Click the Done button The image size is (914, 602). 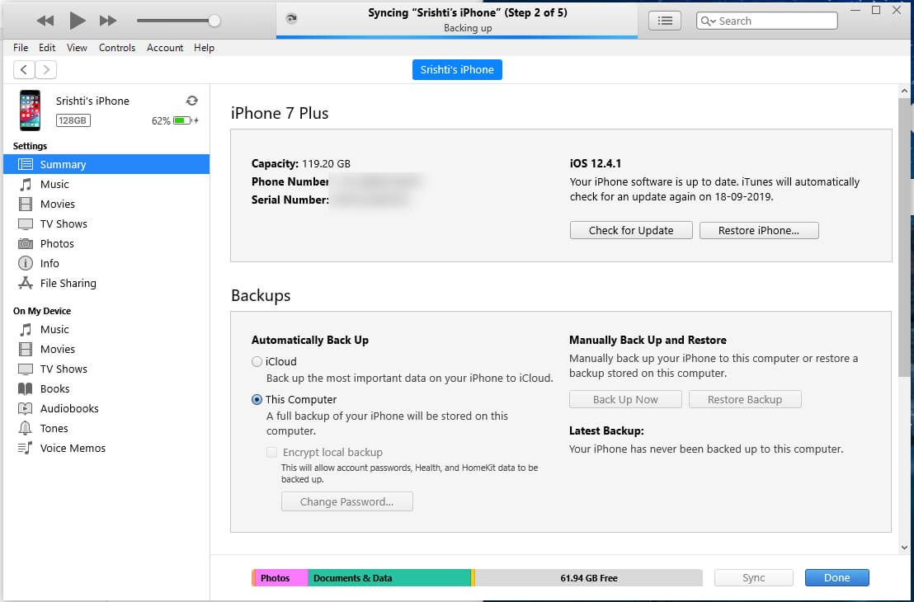836,577
